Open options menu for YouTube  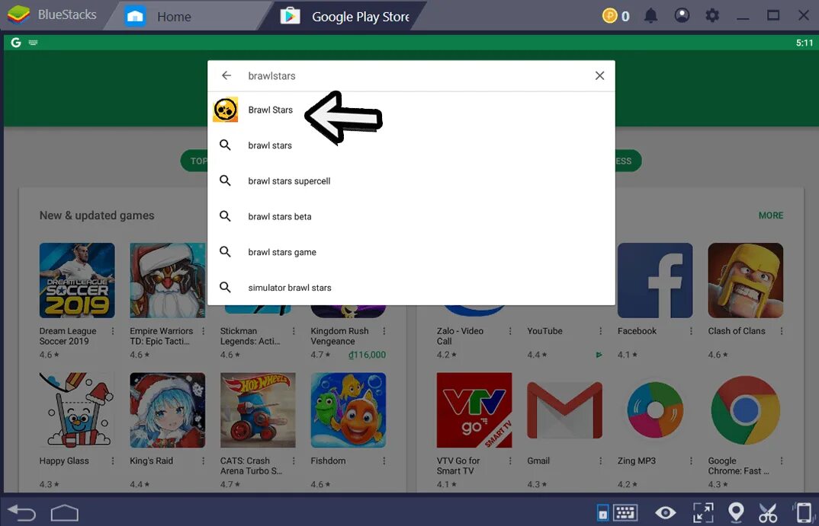(x=600, y=331)
